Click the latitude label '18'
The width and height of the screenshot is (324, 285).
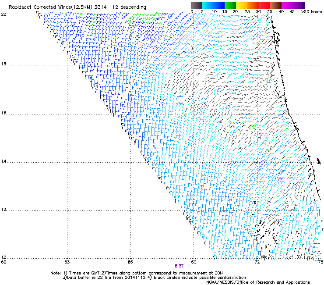tap(4, 64)
